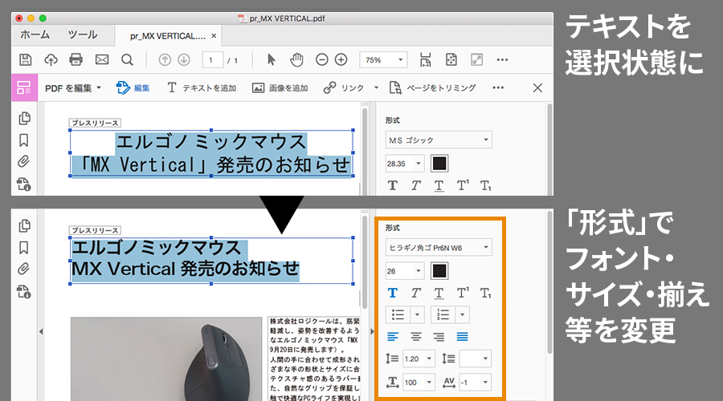Close the Edit PDF toolbar with X

click(x=537, y=88)
